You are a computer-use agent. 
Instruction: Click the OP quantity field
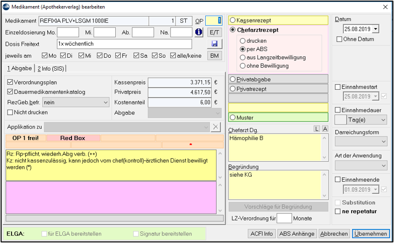(x=214, y=21)
